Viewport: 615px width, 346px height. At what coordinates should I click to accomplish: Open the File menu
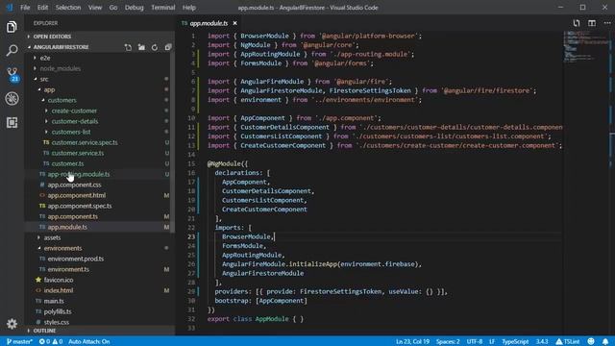pyautogui.click(x=25, y=8)
